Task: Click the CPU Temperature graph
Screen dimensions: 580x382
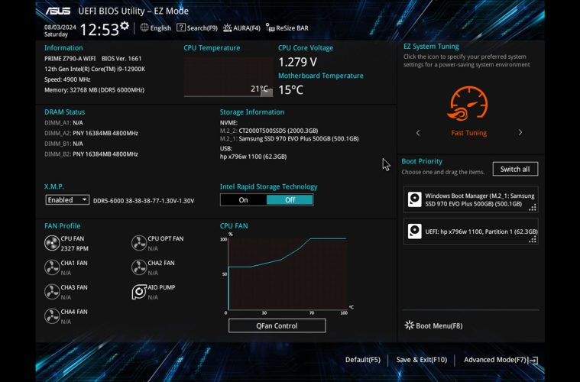Action: point(228,76)
